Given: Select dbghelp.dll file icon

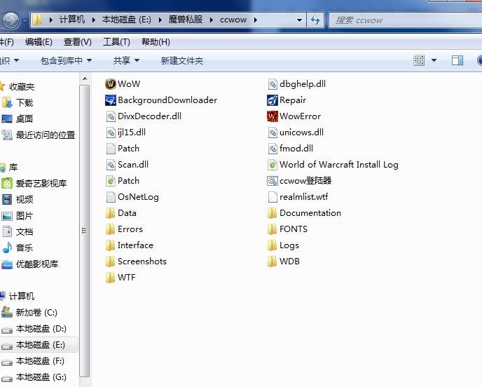Looking at the screenshot, I should 273,84.
